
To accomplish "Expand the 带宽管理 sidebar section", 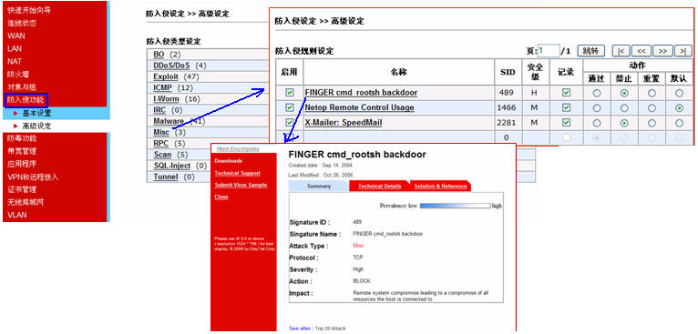I will [x=21, y=151].
